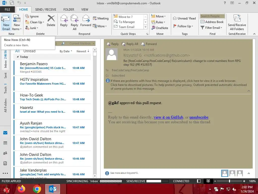This screenshot has height=194, width=258.
Task: Collapse the message header with chevron
Action: [x=249, y=91]
